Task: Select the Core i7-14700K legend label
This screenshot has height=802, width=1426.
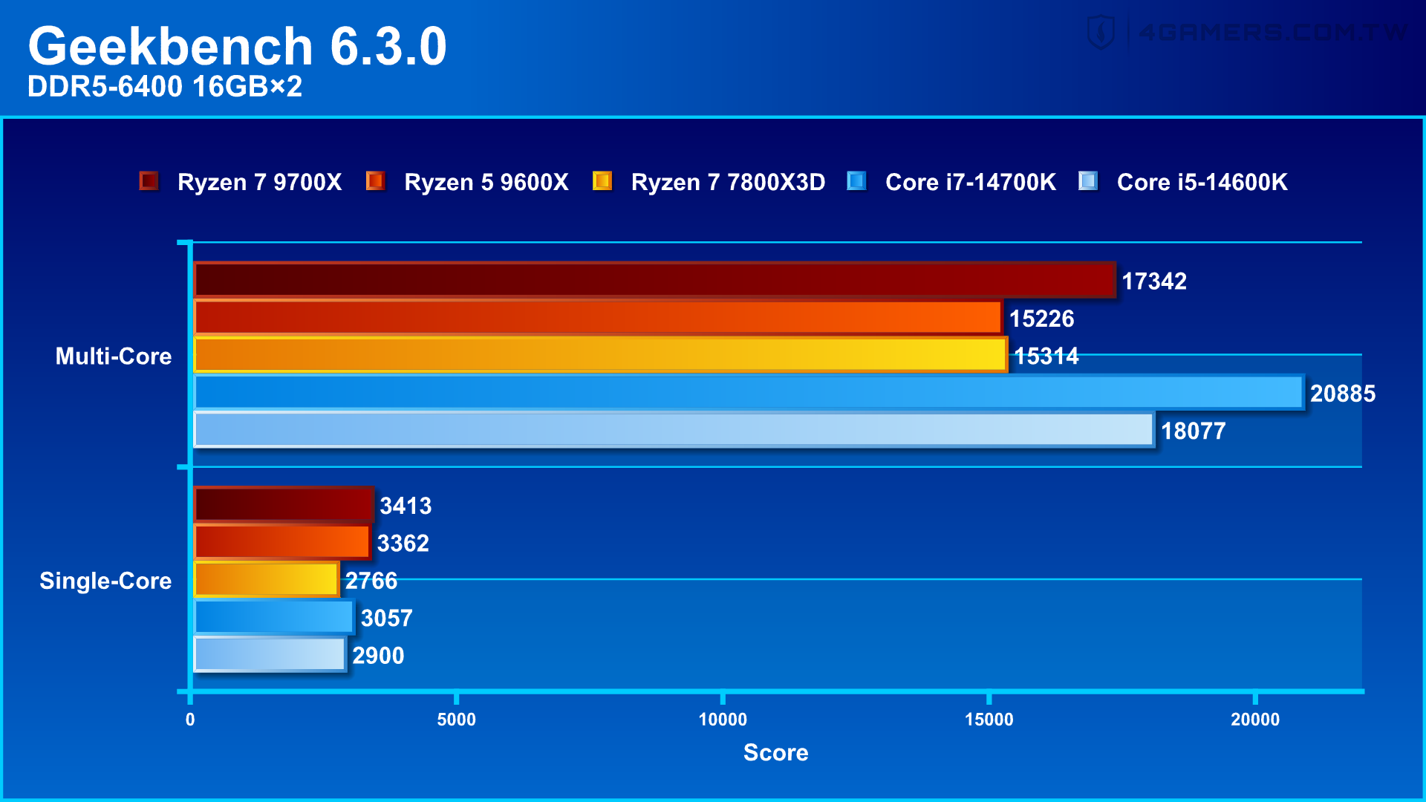Action: 971,182
